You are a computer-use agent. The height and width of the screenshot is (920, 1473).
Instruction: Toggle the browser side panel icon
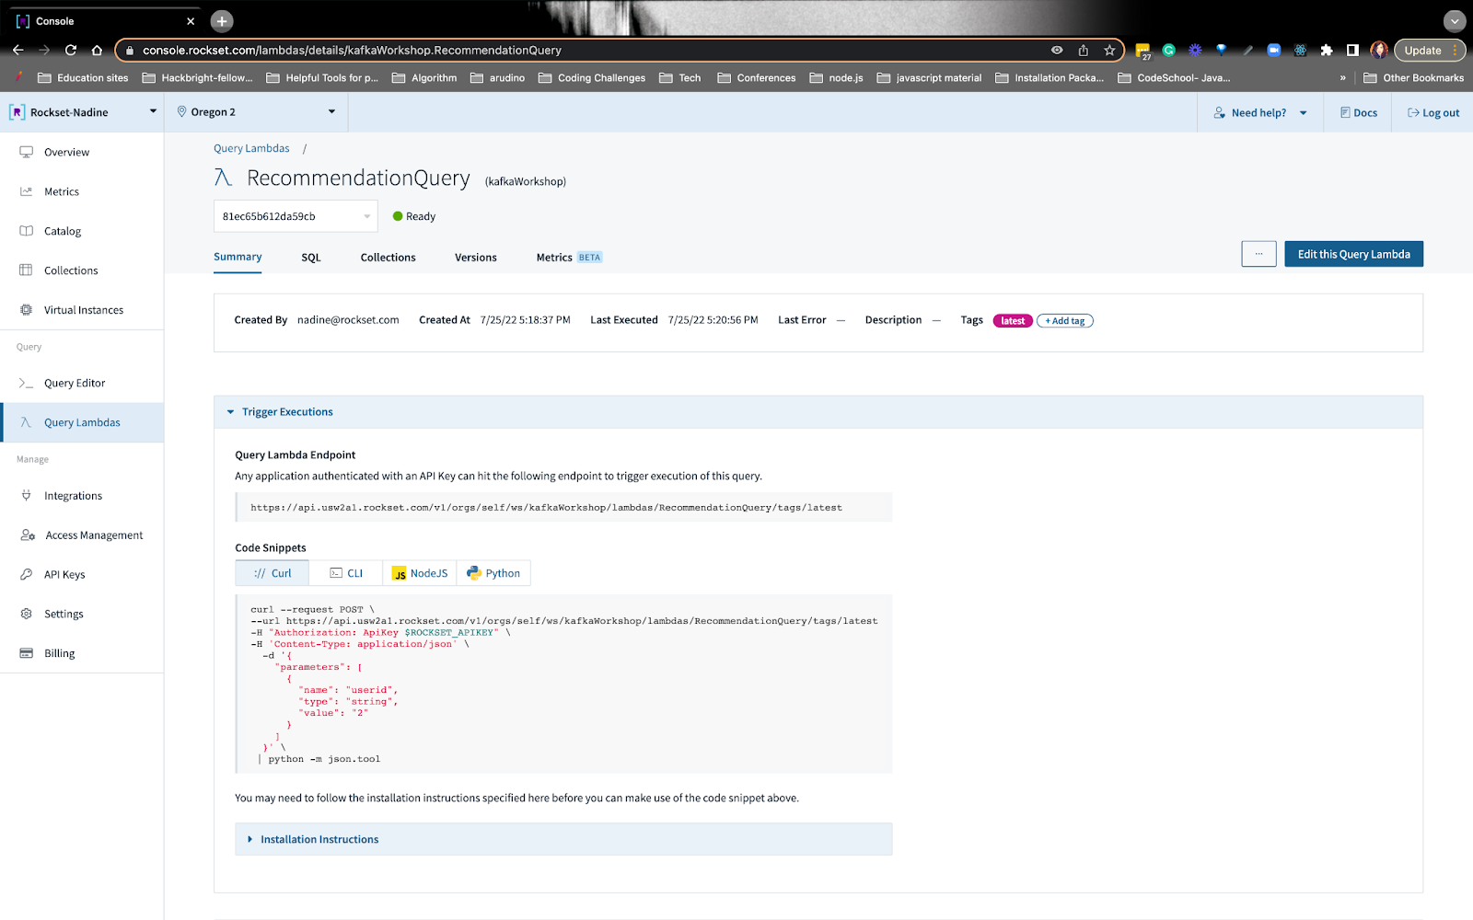tap(1352, 51)
